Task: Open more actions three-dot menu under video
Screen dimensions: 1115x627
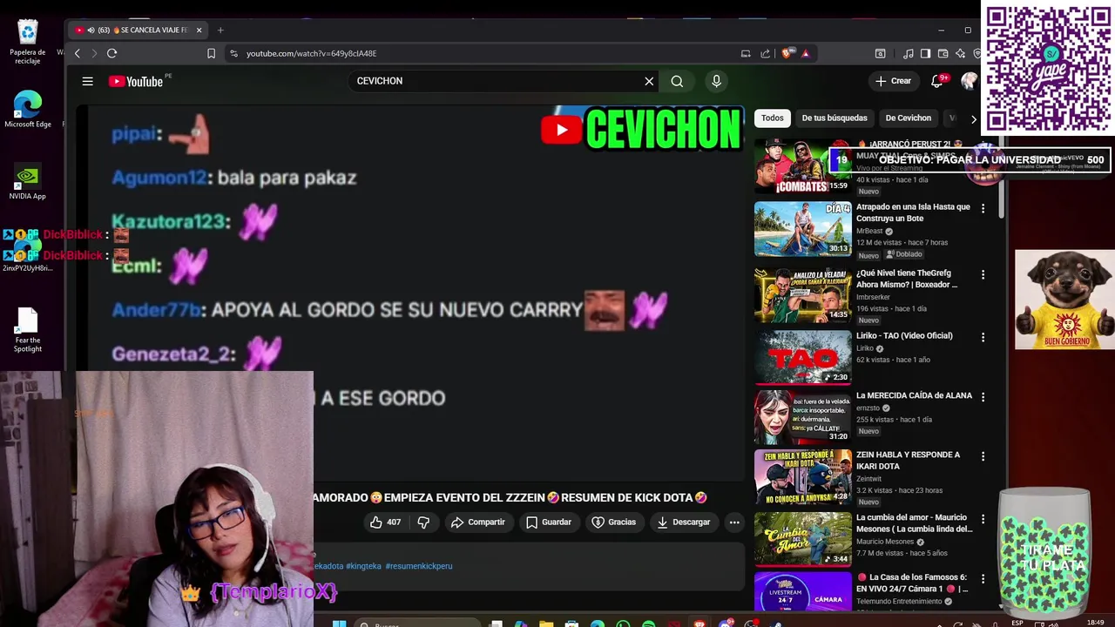Action: 734,522
